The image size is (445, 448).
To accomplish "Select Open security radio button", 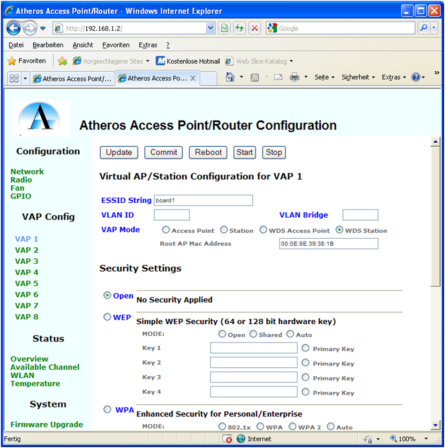I will pos(107,295).
